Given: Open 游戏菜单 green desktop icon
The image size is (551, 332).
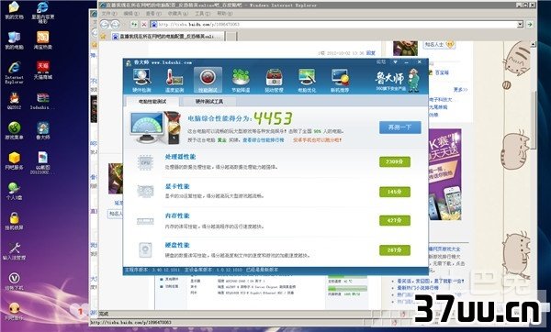Looking at the screenshot, I should coord(14,130).
